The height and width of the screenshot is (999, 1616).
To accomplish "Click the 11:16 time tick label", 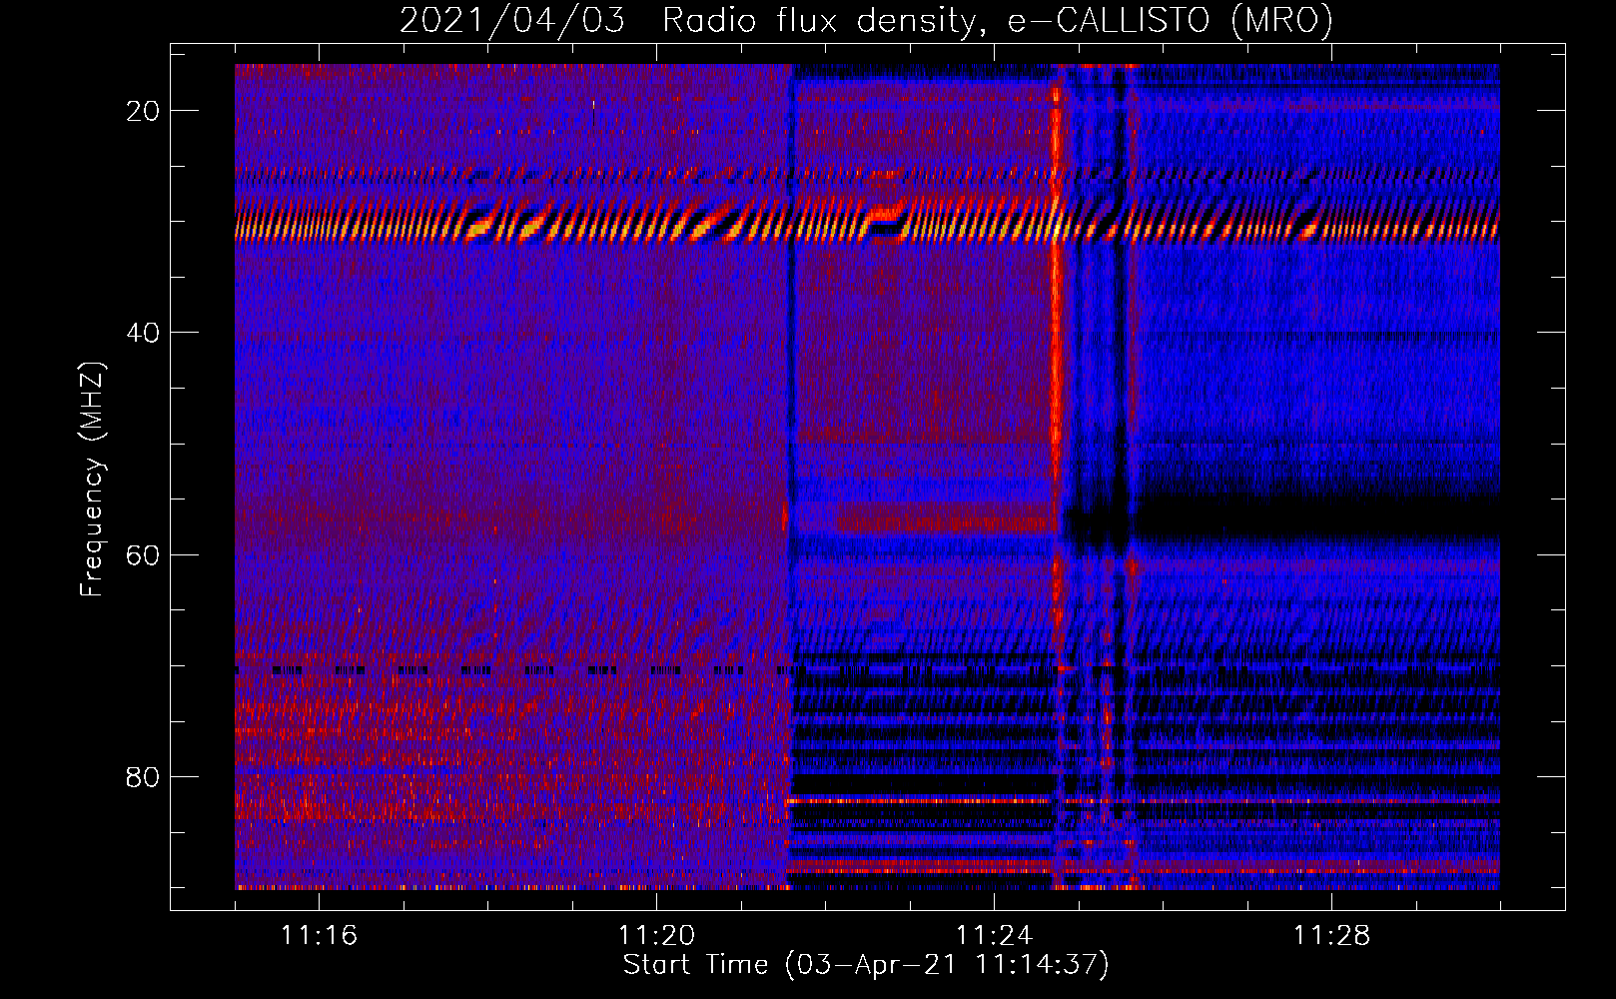I will [319, 935].
